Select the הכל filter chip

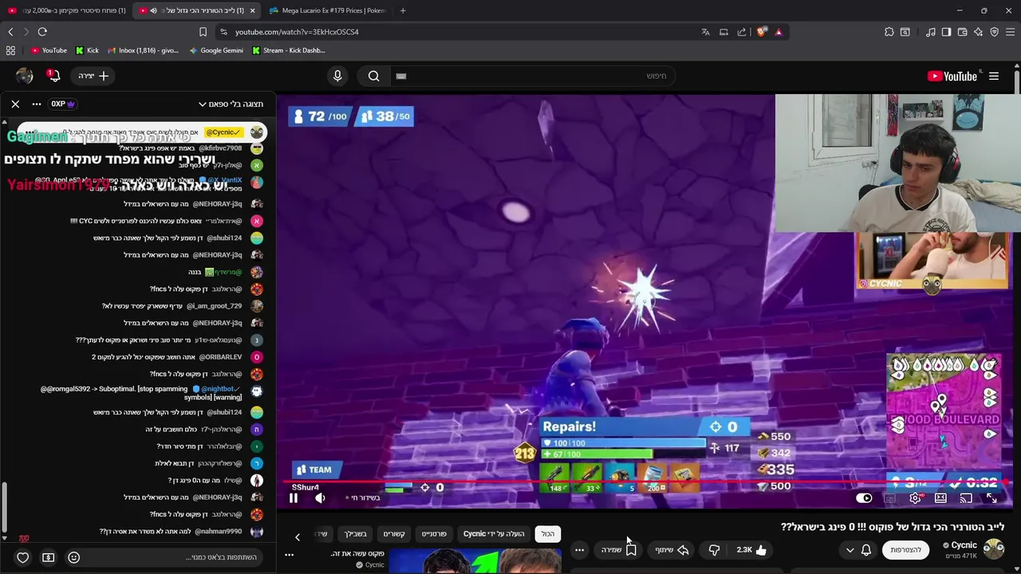tap(548, 534)
